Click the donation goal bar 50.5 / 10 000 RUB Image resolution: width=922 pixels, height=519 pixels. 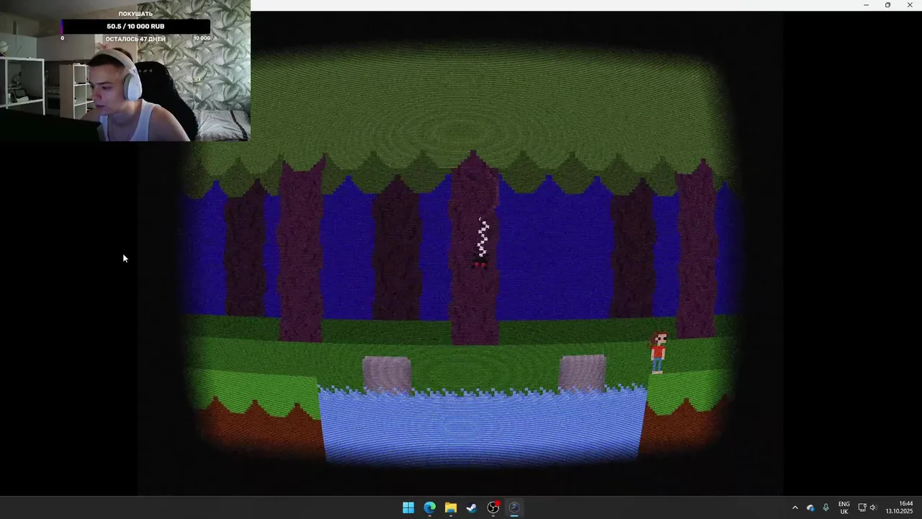pyautogui.click(x=135, y=27)
